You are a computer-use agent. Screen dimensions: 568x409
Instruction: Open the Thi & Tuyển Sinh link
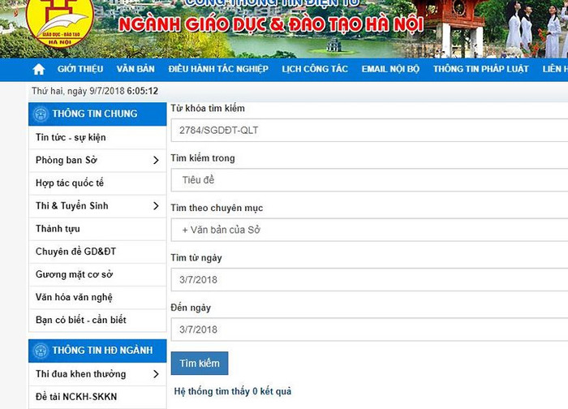pos(71,206)
